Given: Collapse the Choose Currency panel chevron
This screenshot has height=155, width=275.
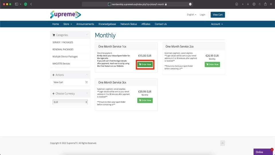Looking at the screenshot, I should (x=87, y=93).
